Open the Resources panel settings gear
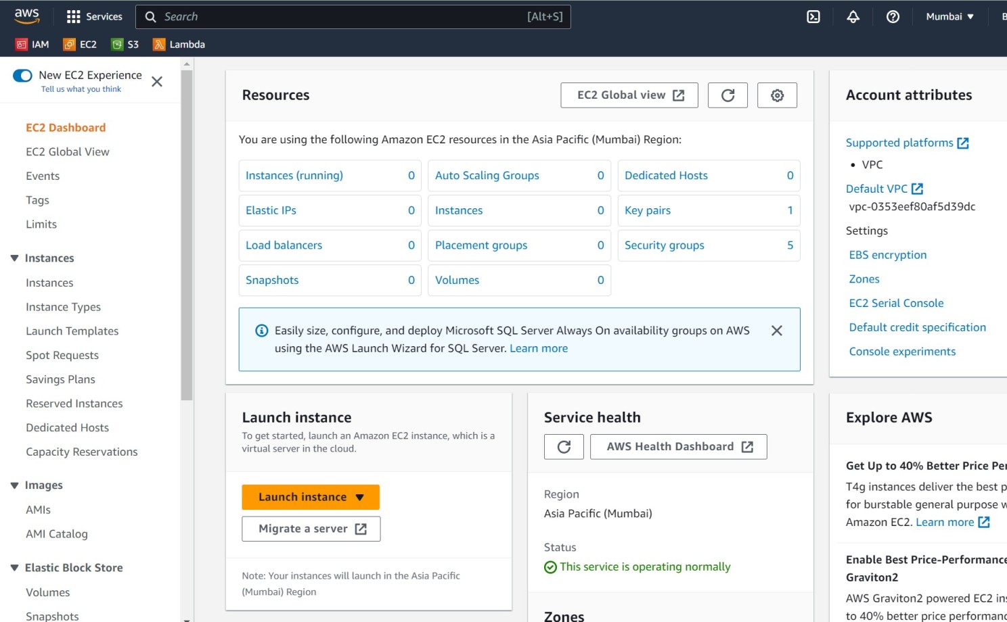 (x=776, y=95)
